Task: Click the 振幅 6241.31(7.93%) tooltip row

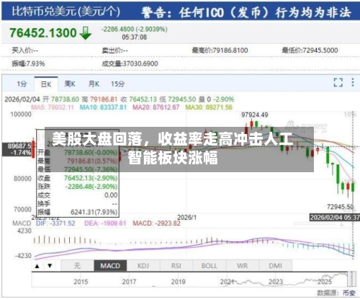Action: tap(78, 212)
